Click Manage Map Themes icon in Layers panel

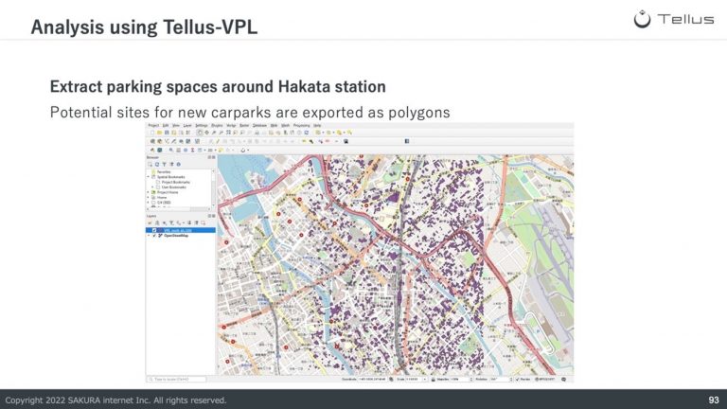click(x=164, y=223)
